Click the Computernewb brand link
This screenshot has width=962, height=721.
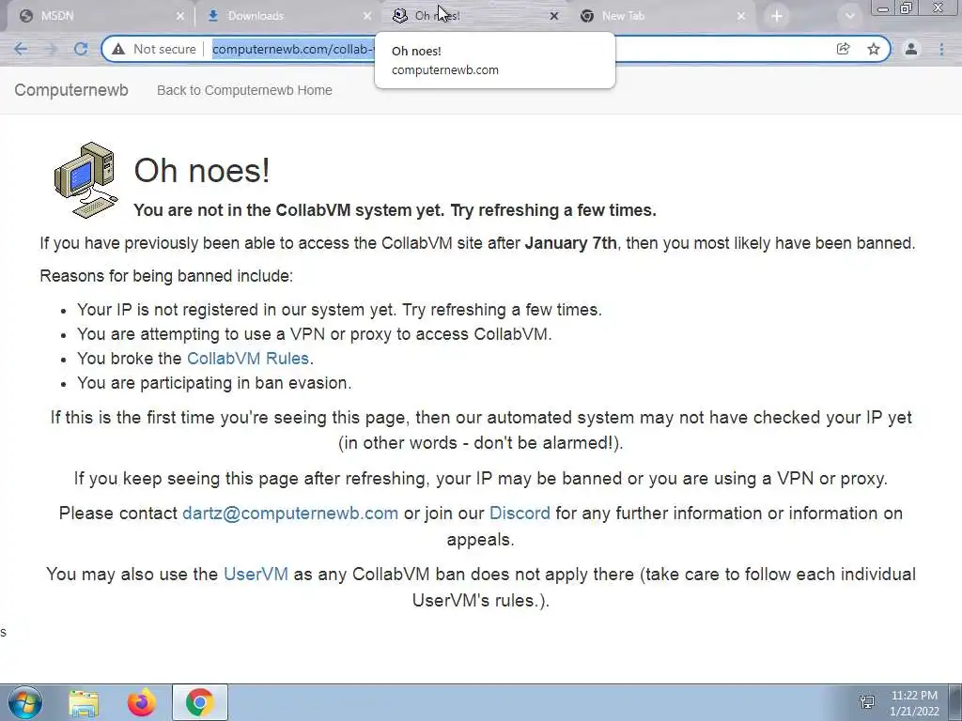pos(71,90)
